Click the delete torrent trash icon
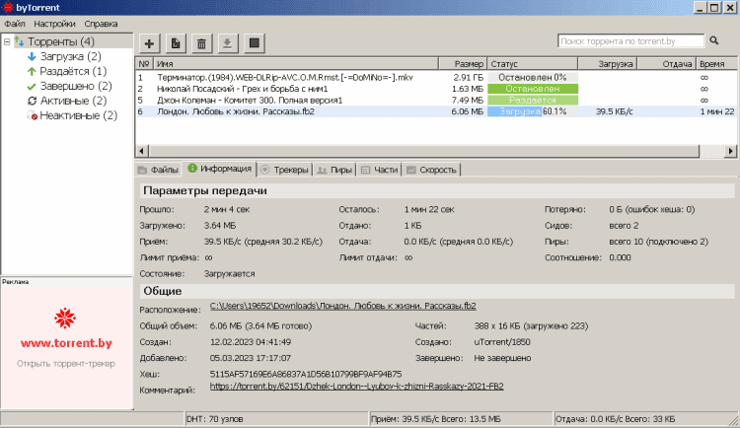Screen dimensions: 740x428 pyautogui.click(x=201, y=43)
